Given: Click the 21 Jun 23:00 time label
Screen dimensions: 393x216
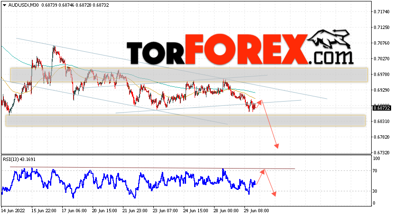Looking at the screenshot, I should [x=135, y=210].
